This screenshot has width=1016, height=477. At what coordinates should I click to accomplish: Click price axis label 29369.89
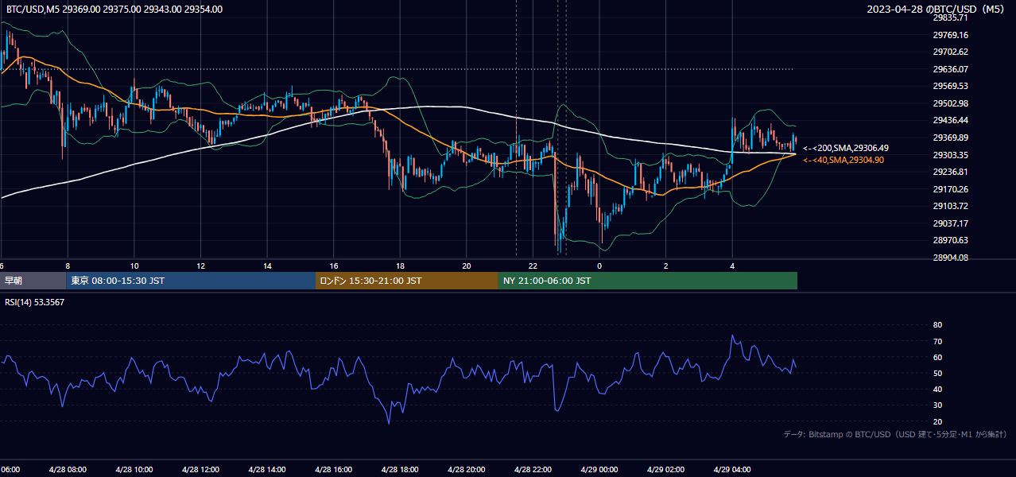click(951, 138)
